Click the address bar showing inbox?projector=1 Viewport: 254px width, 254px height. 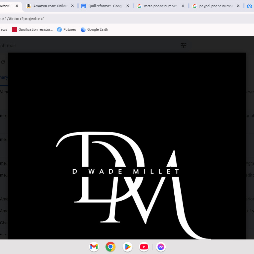(x=127, y=19)
